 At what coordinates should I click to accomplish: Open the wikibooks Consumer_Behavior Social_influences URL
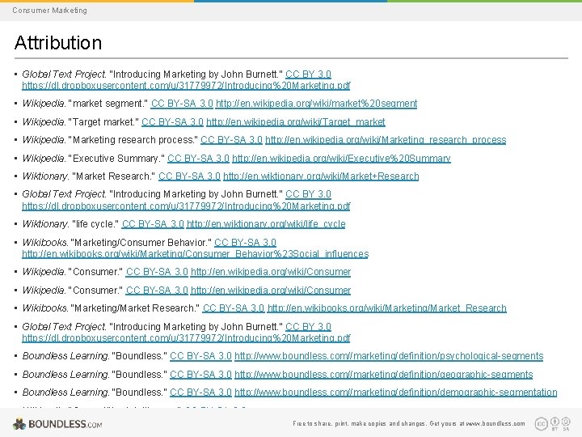pyautogui.click(x=196, y=254)
